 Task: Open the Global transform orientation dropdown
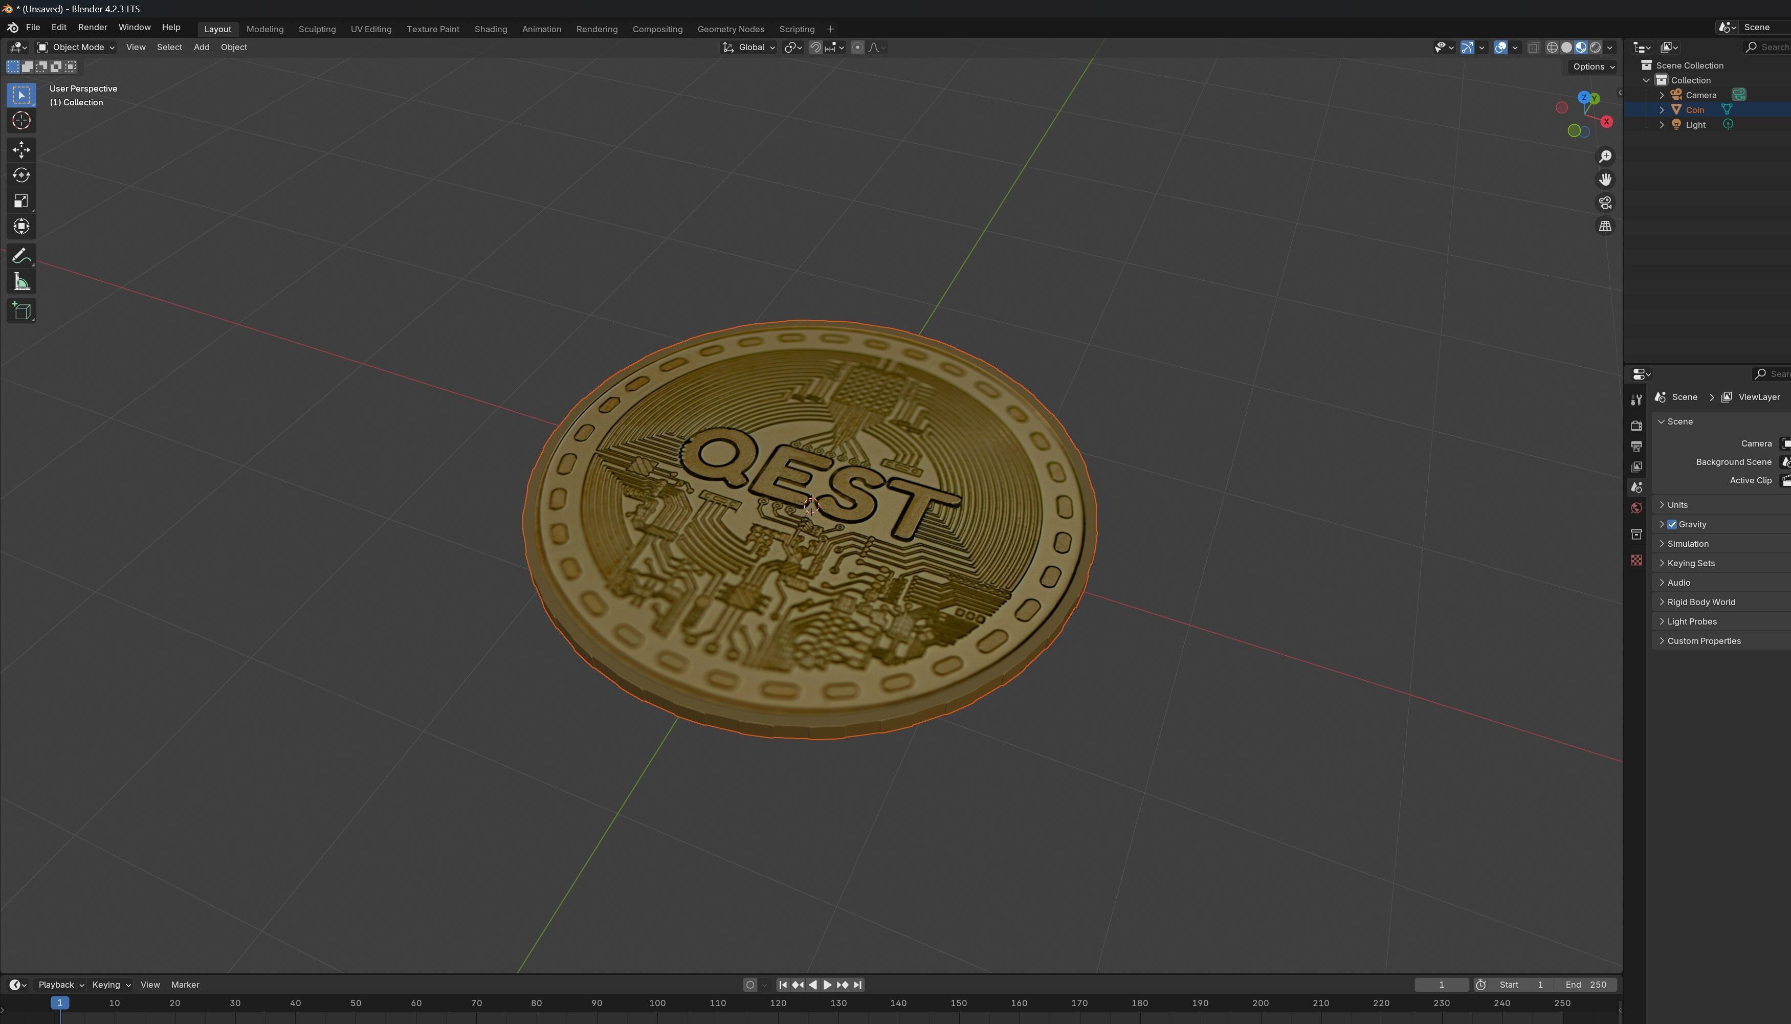click(749, 47)
